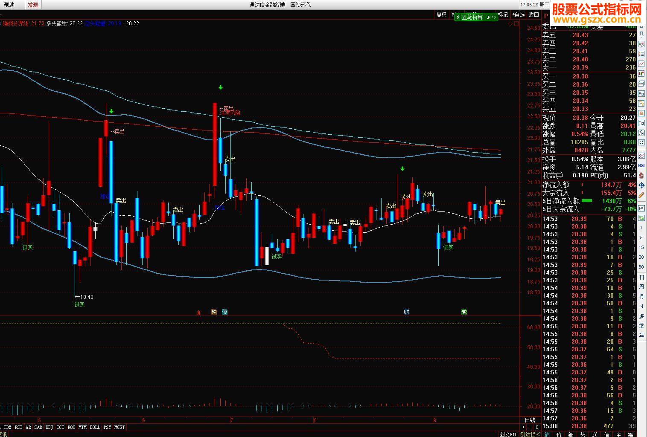Select the ROC indicator tab
Image resolution: width=647 pixels, height=437 pixels.
(x=71, y=427)
